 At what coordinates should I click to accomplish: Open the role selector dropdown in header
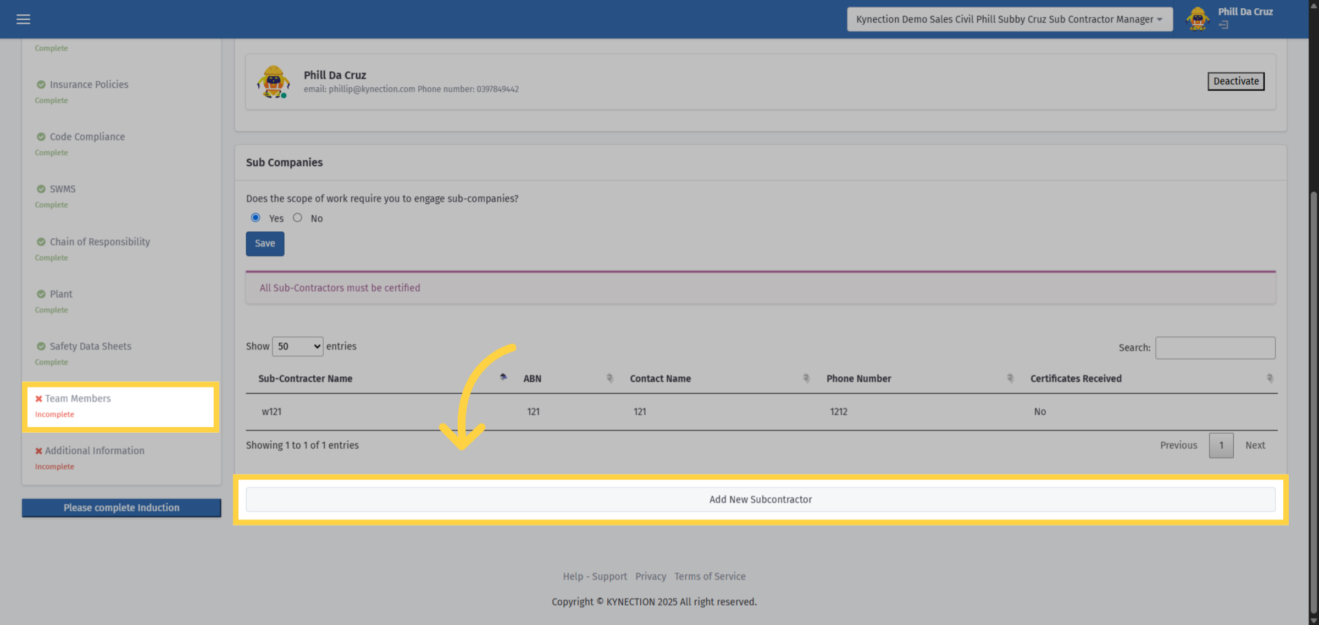click(x=1010, y=19)
